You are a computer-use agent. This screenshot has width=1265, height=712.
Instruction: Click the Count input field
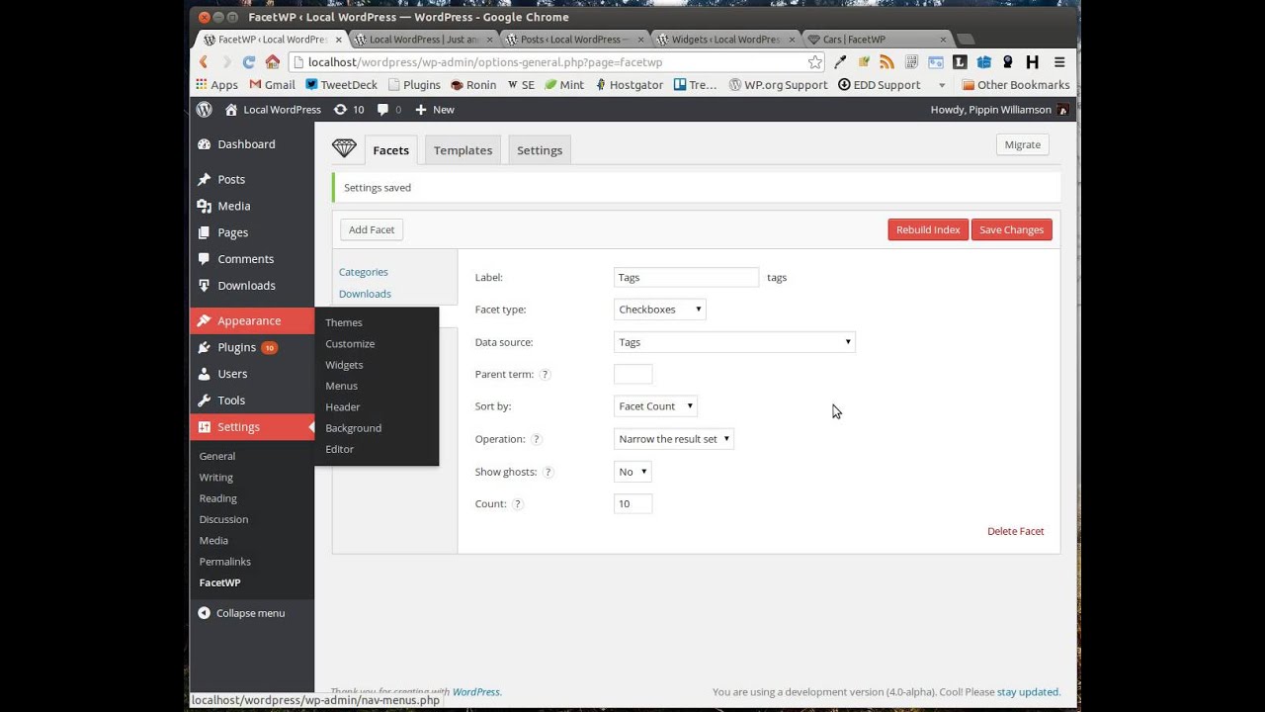click(x=632, y=504)
